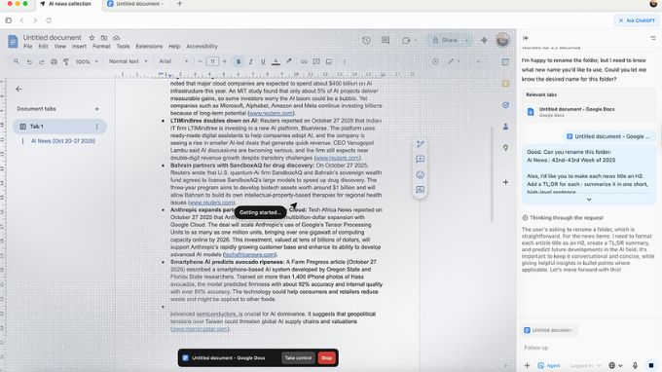Open the File menu

click(x=28, y=47)
